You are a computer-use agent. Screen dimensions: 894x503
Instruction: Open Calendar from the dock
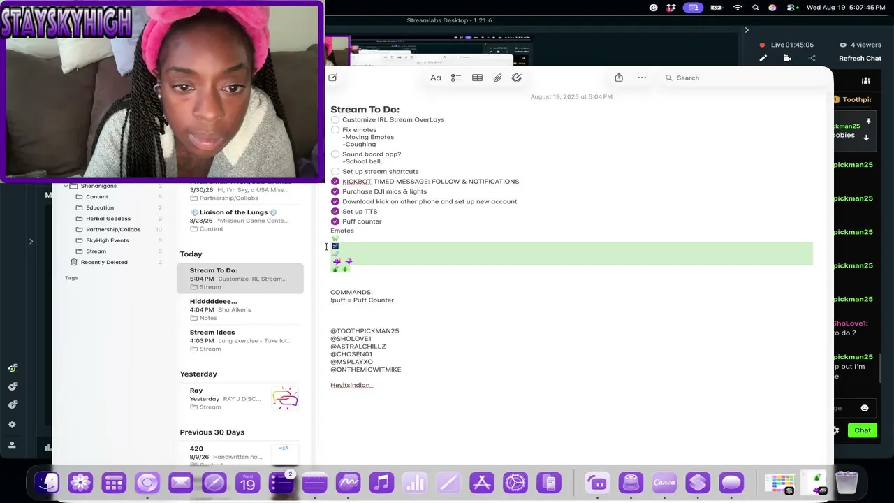248,482
